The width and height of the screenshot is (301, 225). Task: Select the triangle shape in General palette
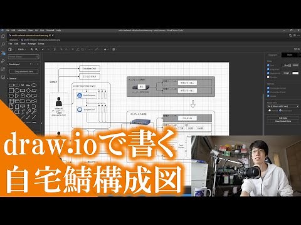click(17, 96)
